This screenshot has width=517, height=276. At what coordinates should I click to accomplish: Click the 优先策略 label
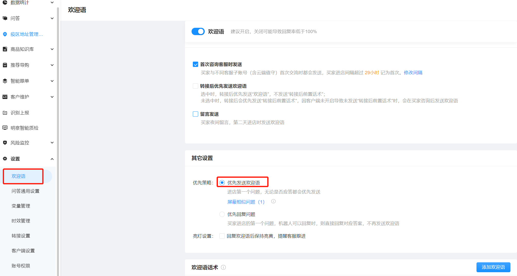(203, 183)
